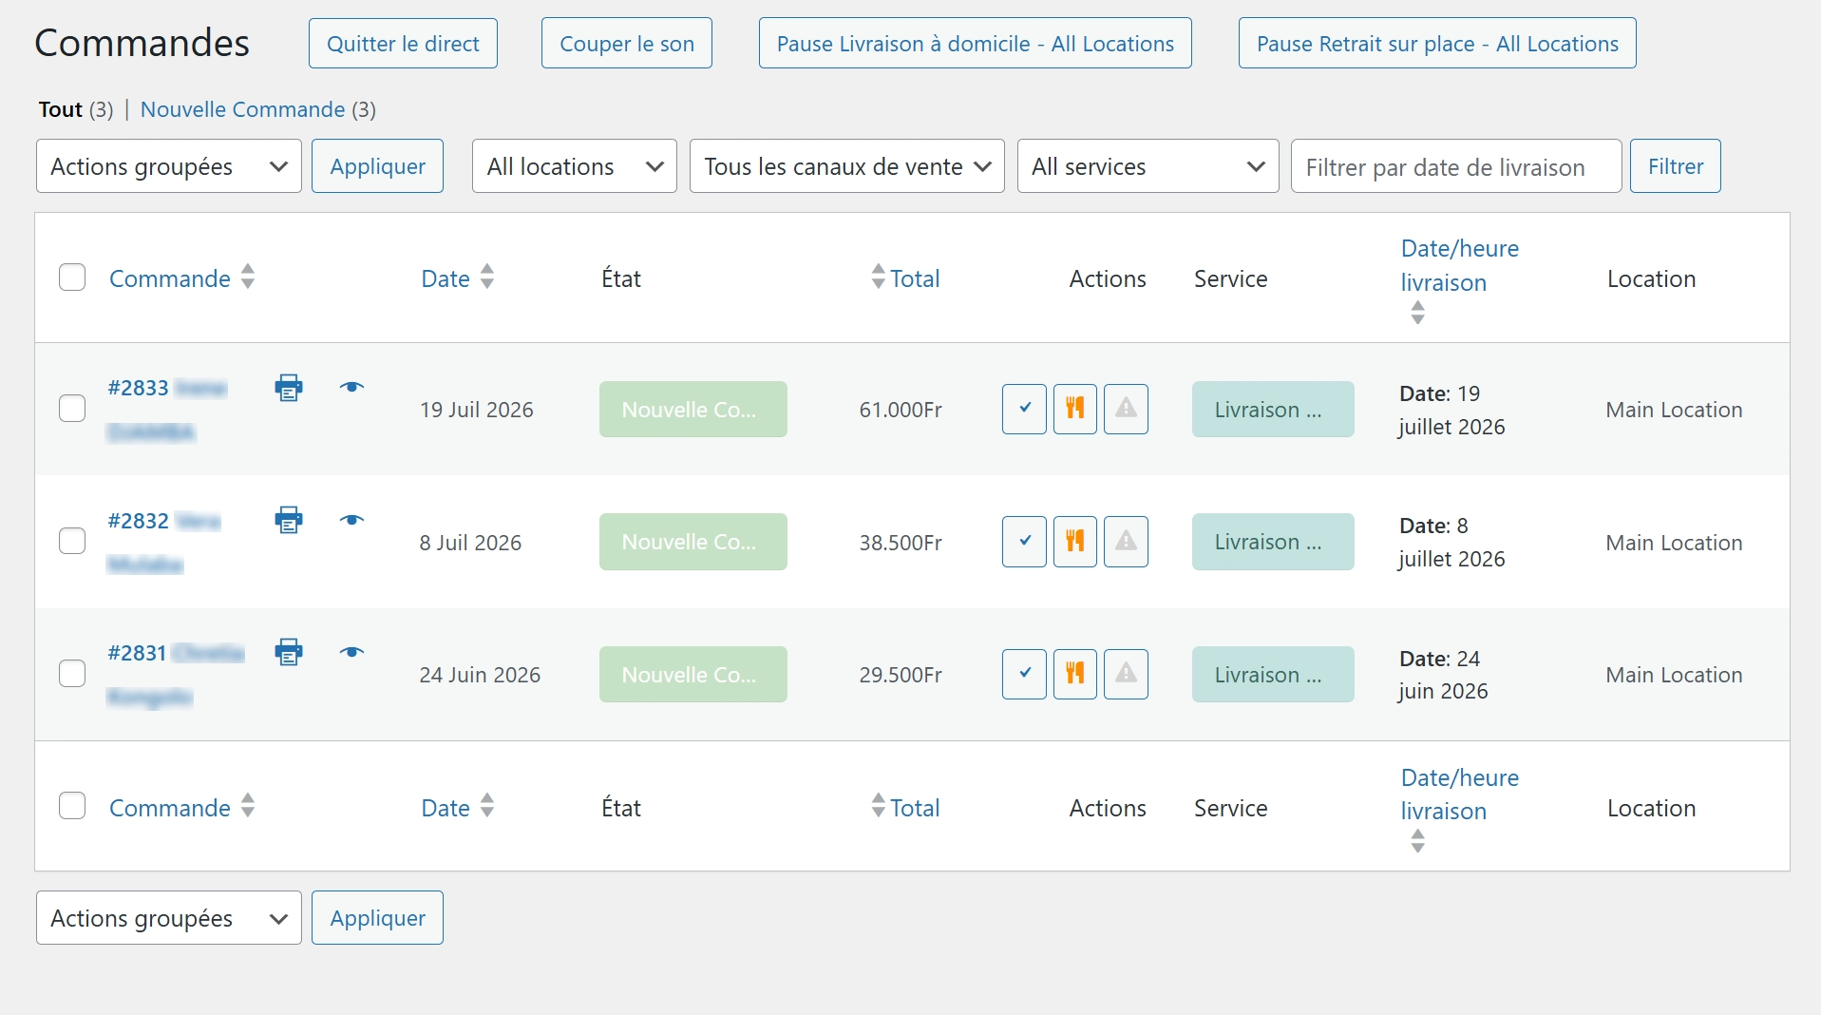Click Quitter le direct button

coord(403,44)
